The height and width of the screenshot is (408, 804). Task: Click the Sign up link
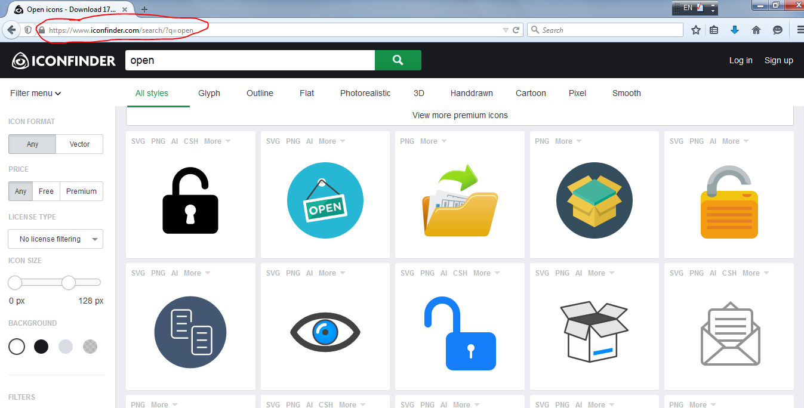pos(779,60)
